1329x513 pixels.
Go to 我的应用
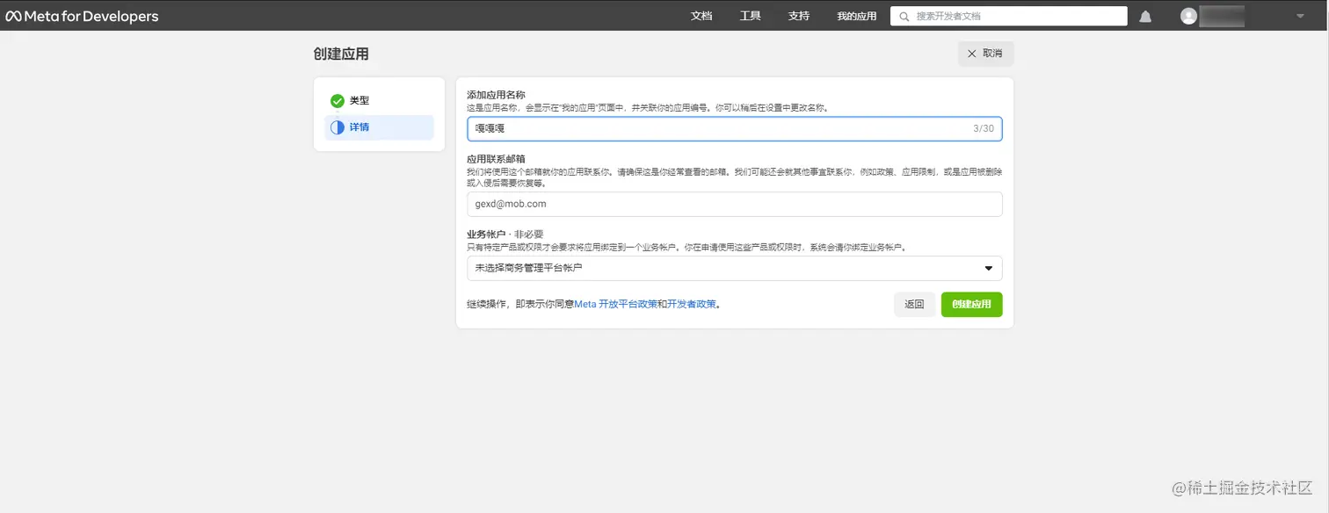857,15
